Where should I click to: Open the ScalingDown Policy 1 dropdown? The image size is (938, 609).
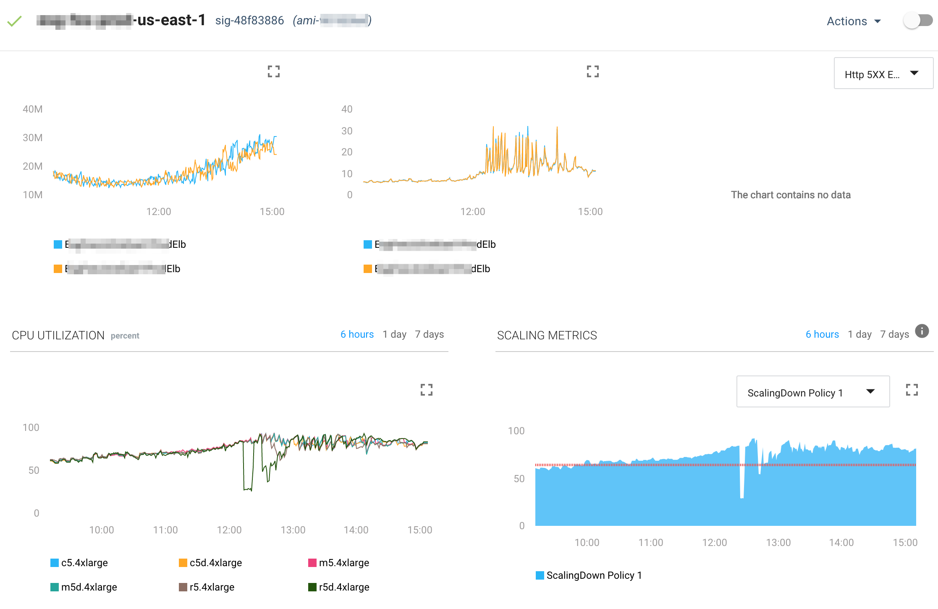pyautogui.click(x=812, y=392)
